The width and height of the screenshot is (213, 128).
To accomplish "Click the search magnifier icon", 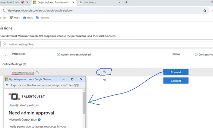I will point(4,44).
